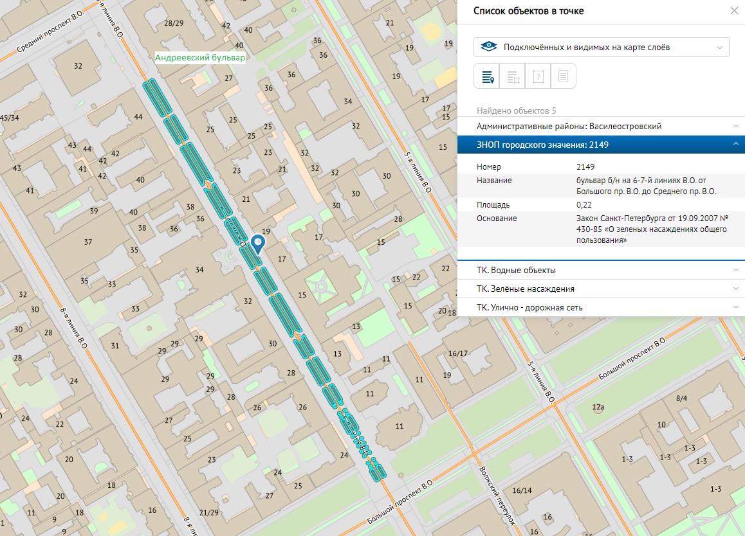Click the layers stack icon in the dropdown

tap(490, 47)
